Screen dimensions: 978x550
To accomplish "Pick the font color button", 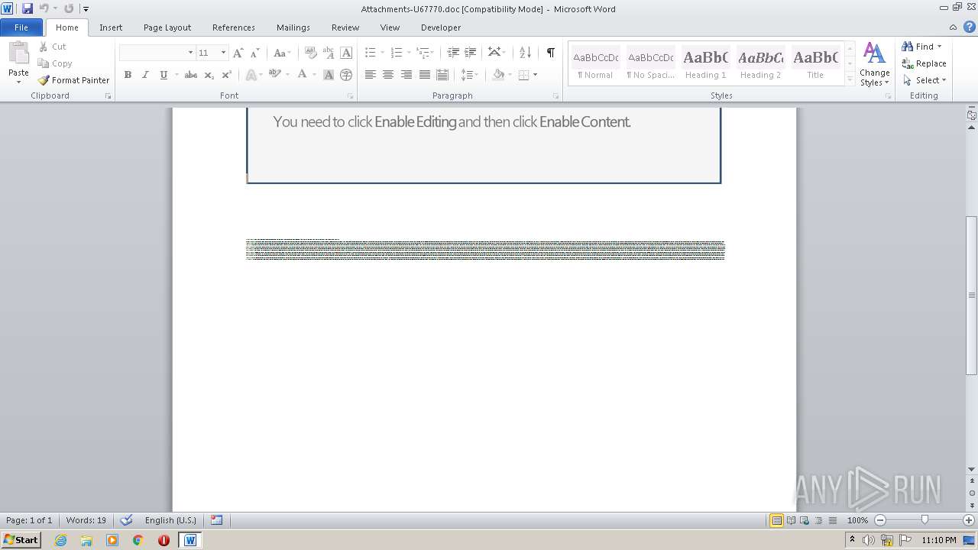I will point(303,75).
